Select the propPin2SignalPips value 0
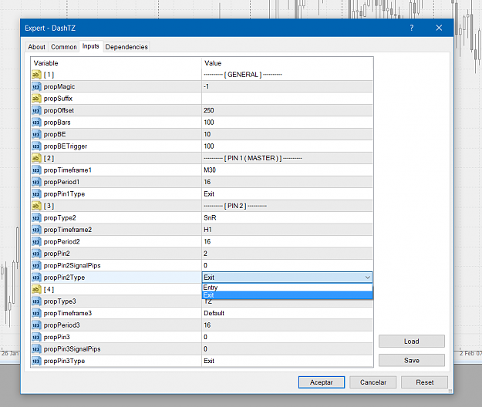The image size is (482, 407). (287, 265)
